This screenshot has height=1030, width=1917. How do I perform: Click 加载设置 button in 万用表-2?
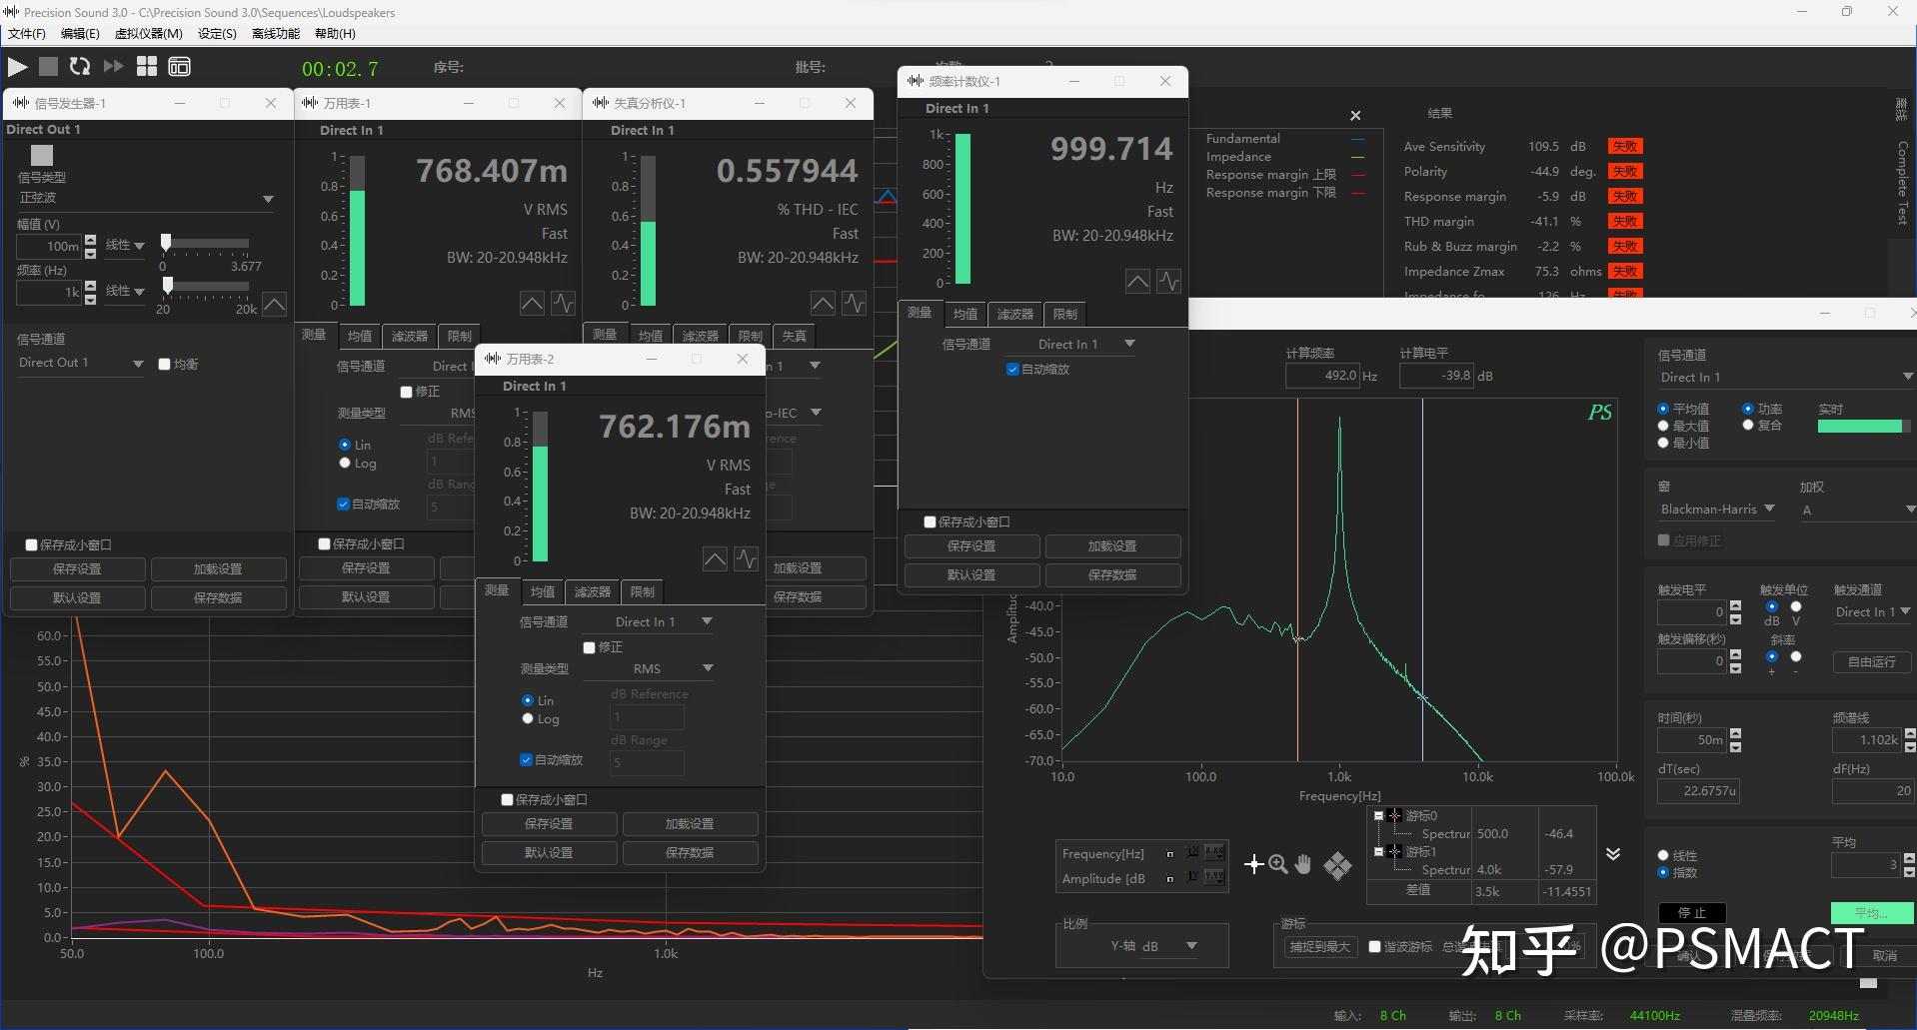point(690,824)
